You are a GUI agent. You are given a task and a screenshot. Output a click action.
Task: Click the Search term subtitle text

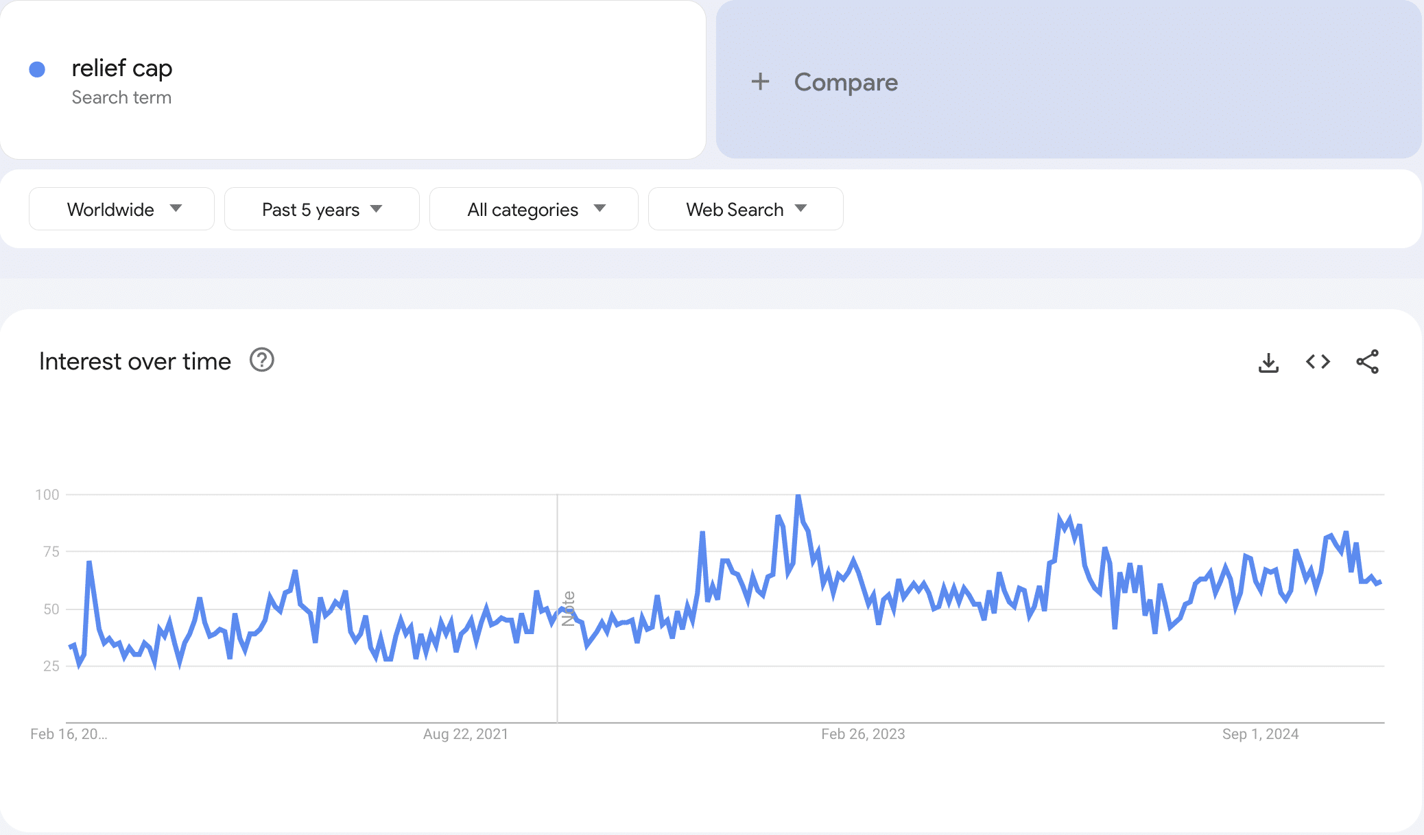[121, 97]
